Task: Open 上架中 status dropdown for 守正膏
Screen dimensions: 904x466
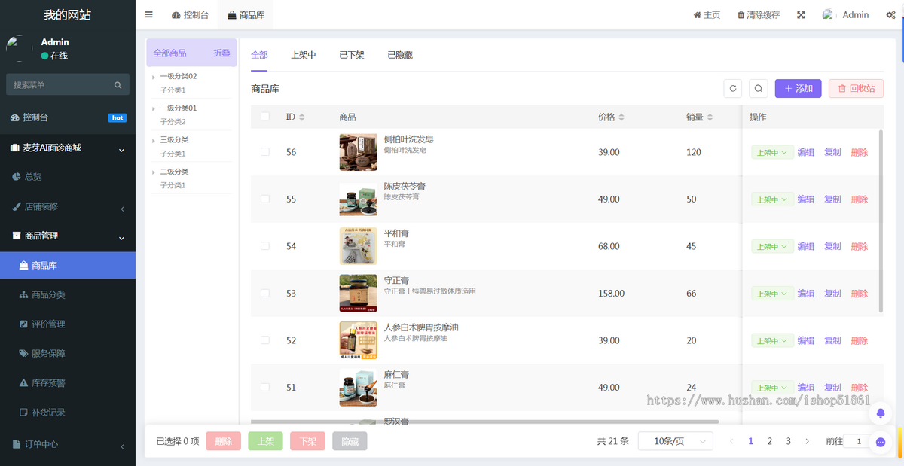Action: pyautogui.click(x=772, y=294)
